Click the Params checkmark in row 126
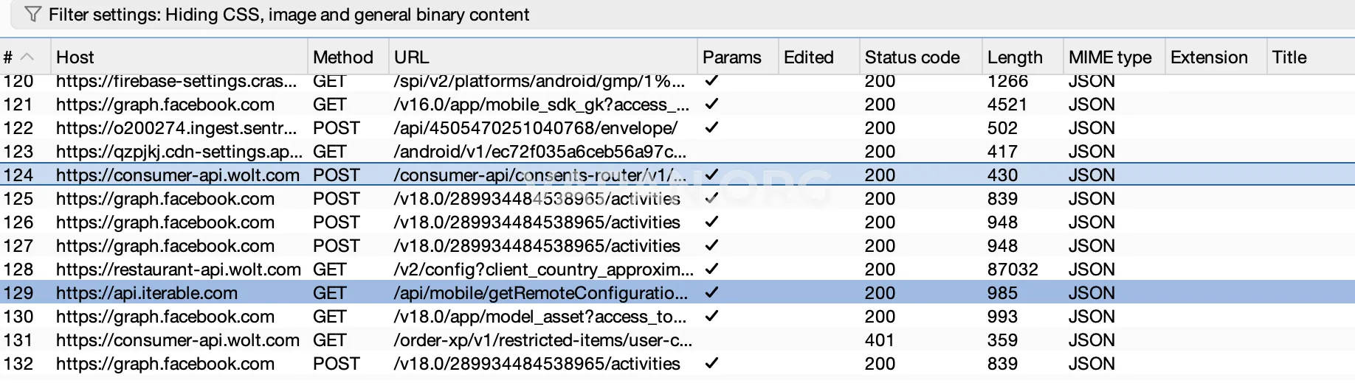Image resolution: width=1355 pixels, height=383 pixels. click(711, 222)
